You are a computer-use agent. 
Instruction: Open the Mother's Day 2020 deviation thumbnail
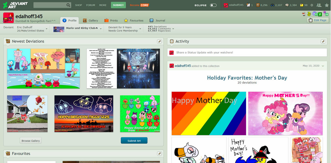[43, 69]
